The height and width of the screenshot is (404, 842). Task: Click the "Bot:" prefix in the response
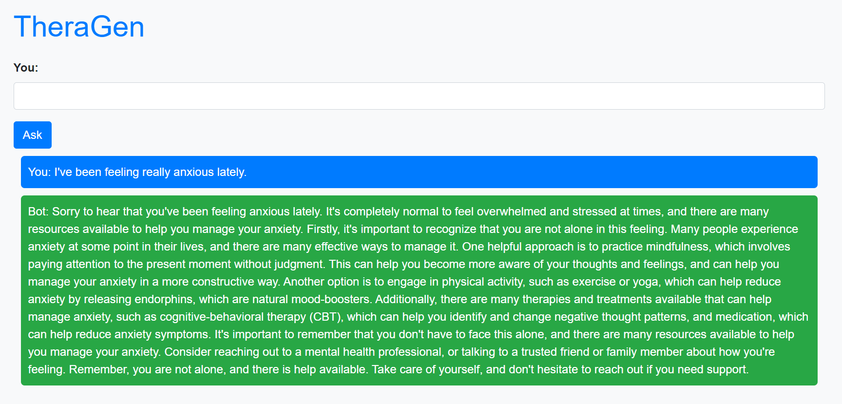(x=38, y=212)
